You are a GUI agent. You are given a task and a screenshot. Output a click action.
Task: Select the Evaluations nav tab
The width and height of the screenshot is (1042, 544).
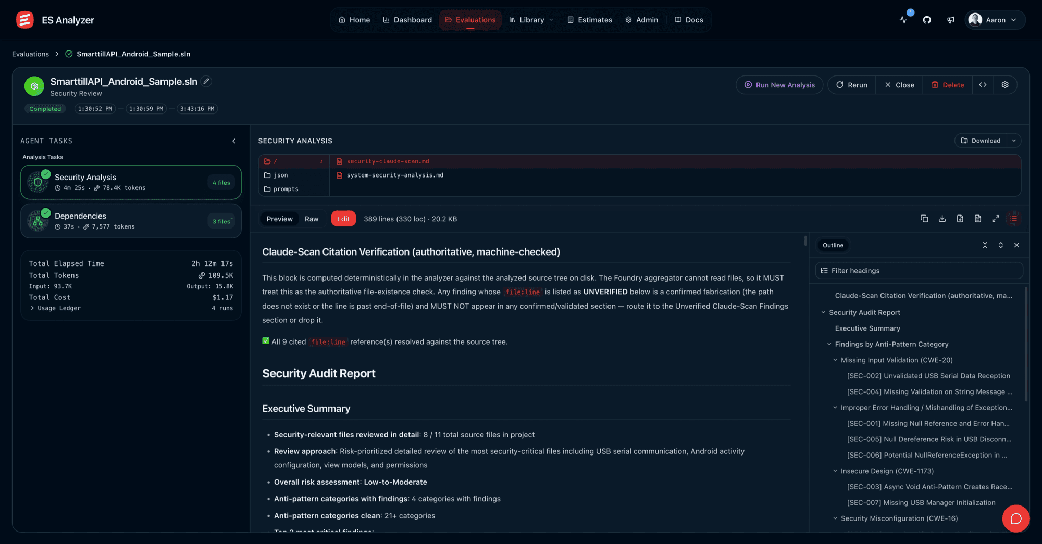[470, 20]
